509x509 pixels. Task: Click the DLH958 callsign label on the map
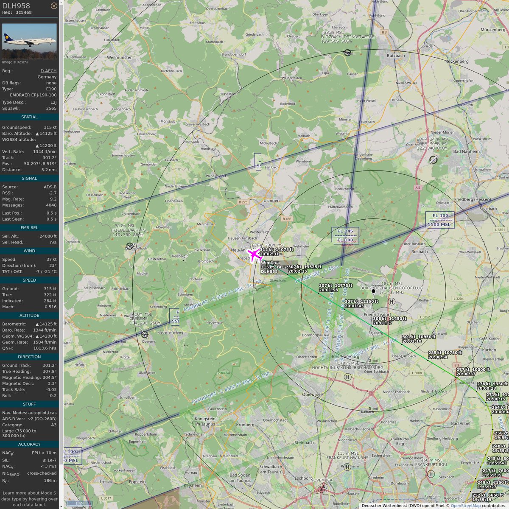tap(269, 271)
